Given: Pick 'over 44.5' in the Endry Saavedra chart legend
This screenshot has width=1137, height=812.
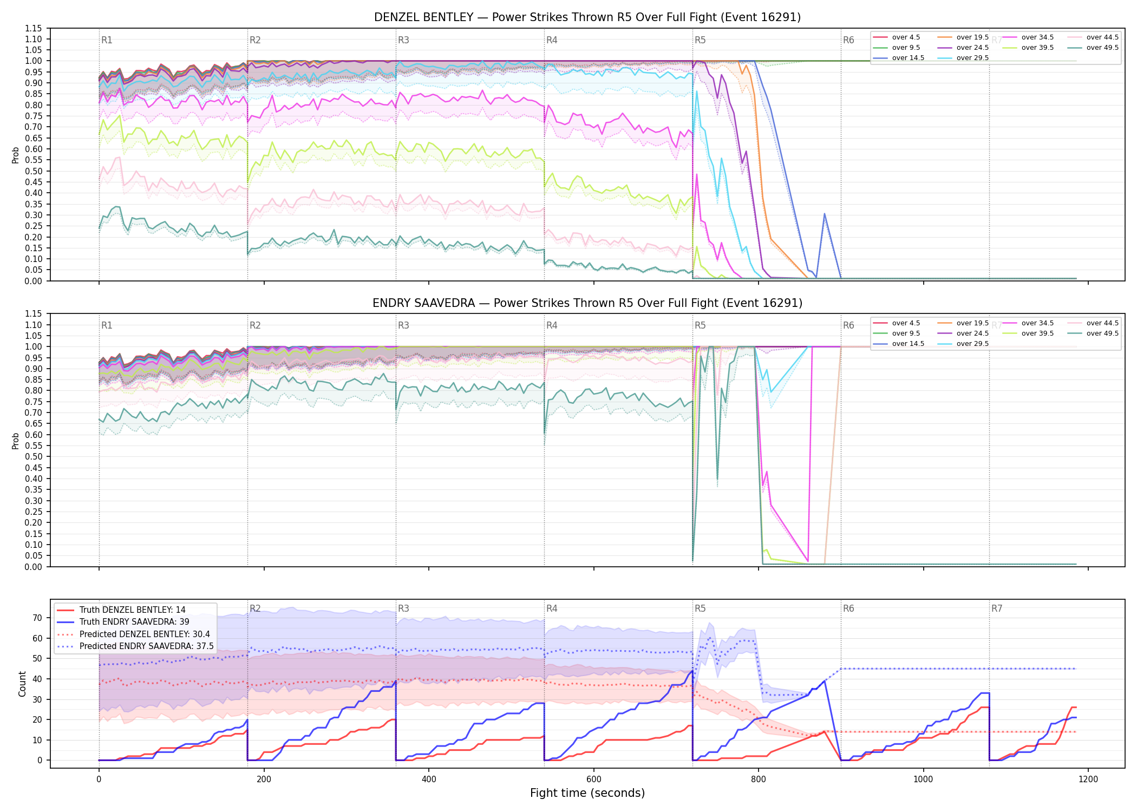Looking at the screenshot, I should click(1093, 323).
